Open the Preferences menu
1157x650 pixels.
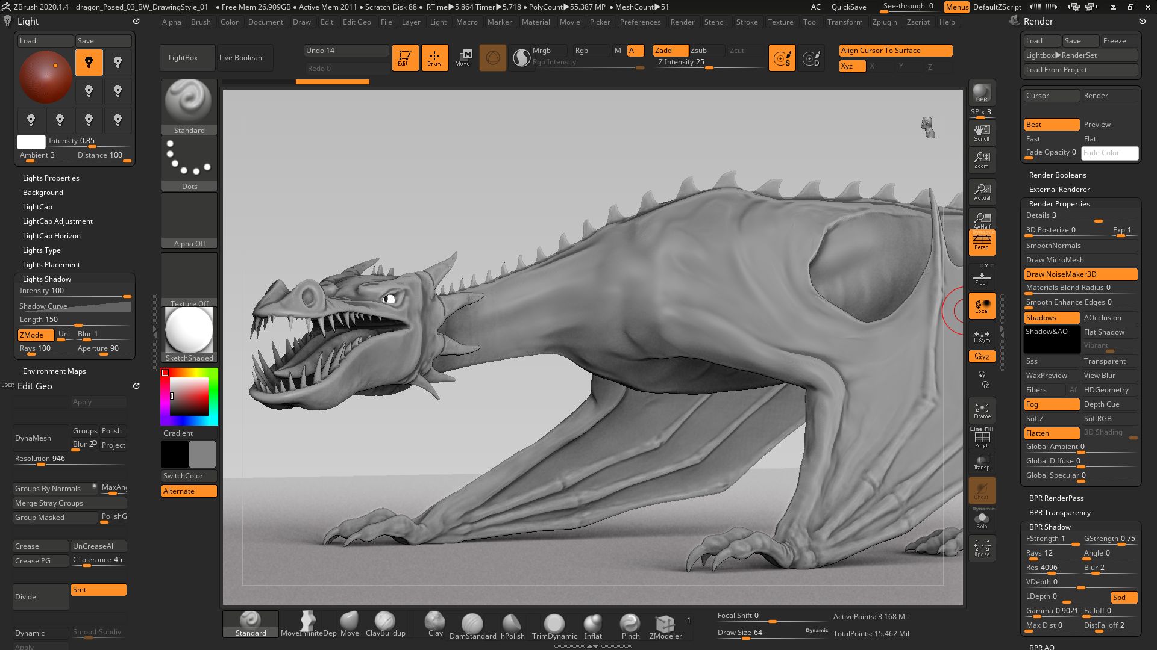640,22
